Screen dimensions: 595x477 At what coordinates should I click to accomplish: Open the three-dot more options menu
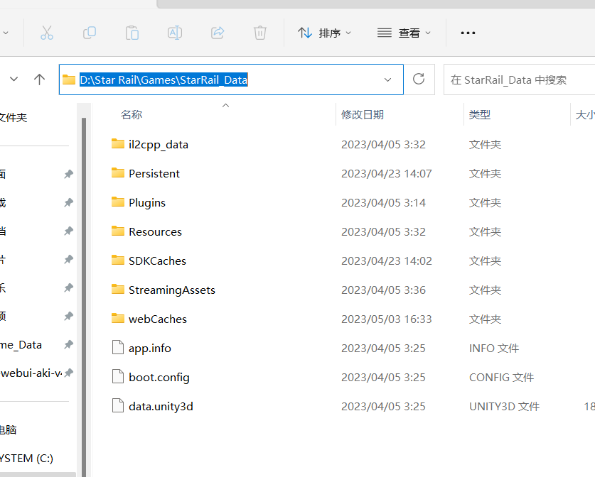tap(468, 33)
